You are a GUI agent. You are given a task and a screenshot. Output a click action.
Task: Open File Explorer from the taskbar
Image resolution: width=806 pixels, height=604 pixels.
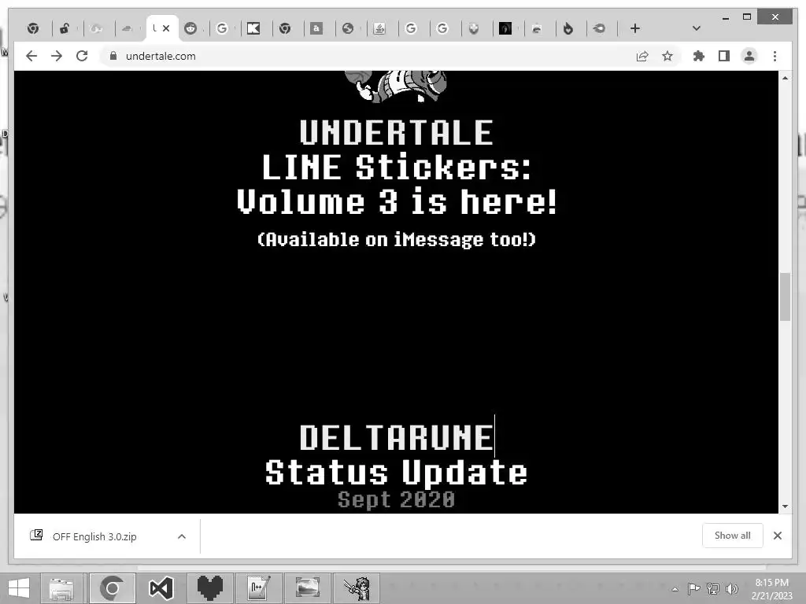pos(61,588)
